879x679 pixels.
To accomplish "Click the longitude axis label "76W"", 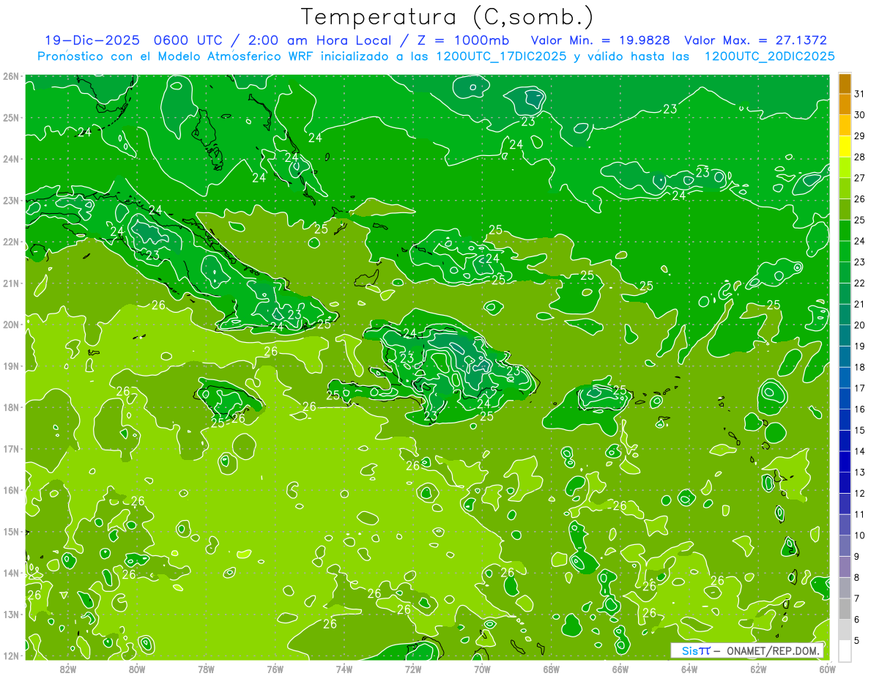I will (x=275, y=669).
